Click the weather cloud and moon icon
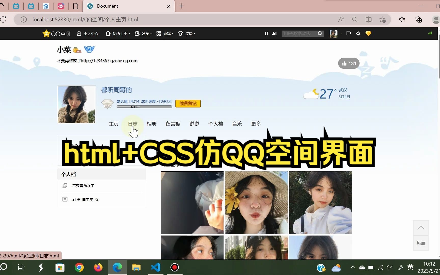 point(311,94)
